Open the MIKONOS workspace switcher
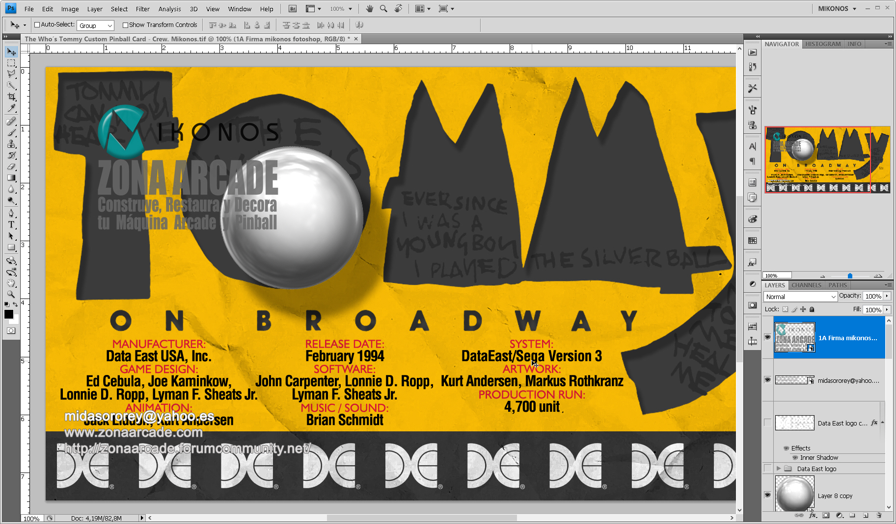Viewport: 896px width, 524px height. point(837,9)
